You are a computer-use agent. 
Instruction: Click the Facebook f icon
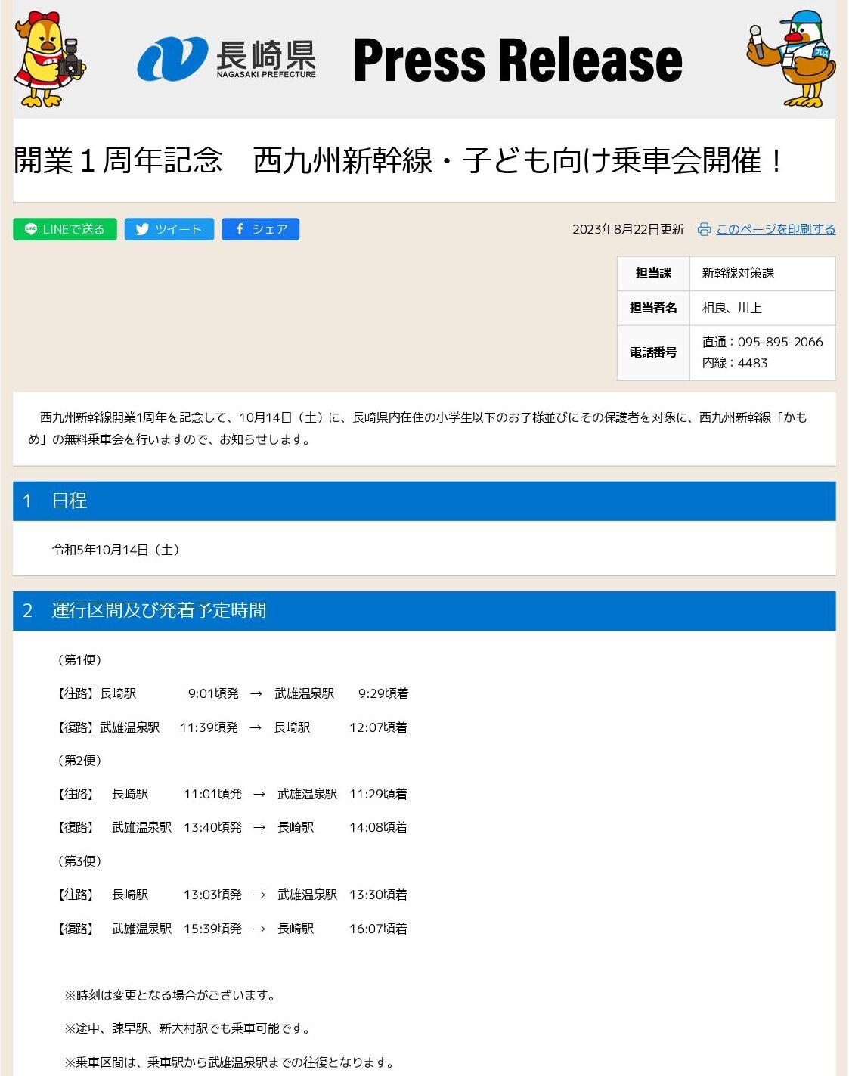pyautogui.click(x=240, y=229)
